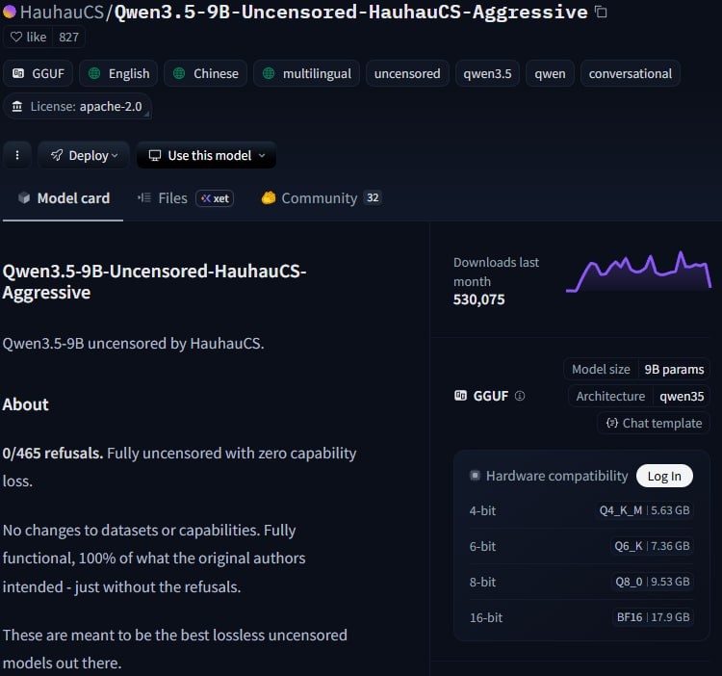Open the uncensored tag
The image size is (722, 676).
[x=407, y=74]
